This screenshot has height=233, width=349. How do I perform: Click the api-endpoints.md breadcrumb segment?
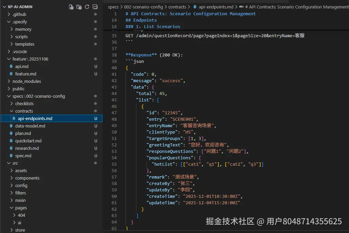[x=216, y=7]
